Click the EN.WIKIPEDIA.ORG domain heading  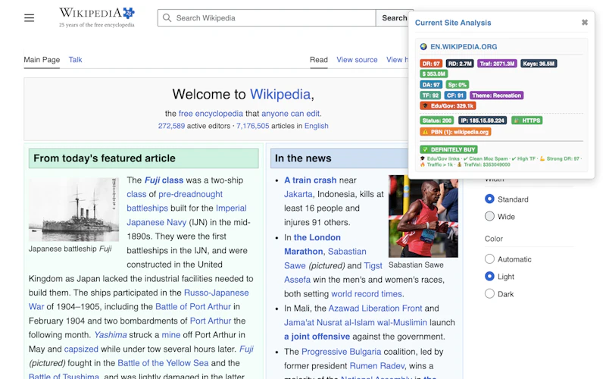click(464, 47)
